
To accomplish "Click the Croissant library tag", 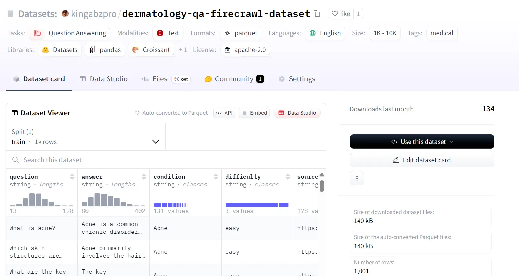I will point(151,50).
